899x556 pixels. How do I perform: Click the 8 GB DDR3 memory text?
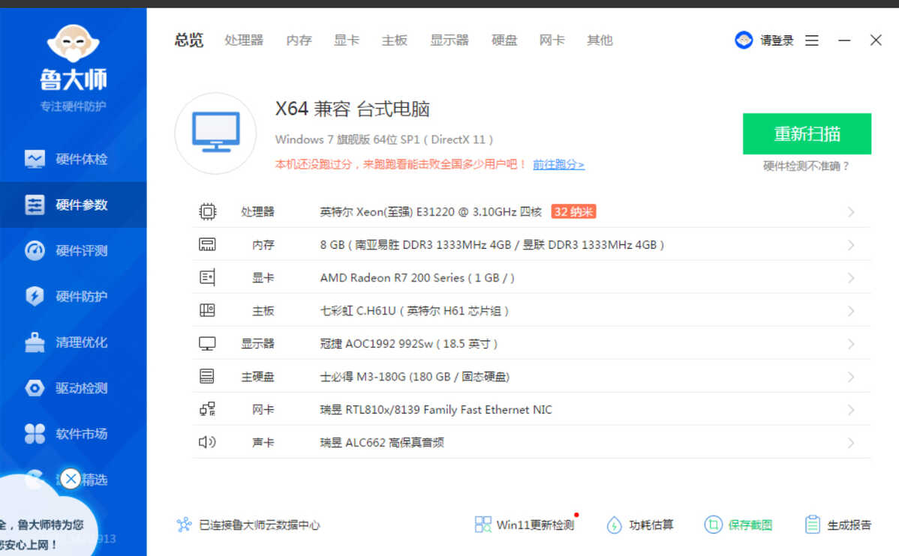pyautogui.click(x=492, y=245)
